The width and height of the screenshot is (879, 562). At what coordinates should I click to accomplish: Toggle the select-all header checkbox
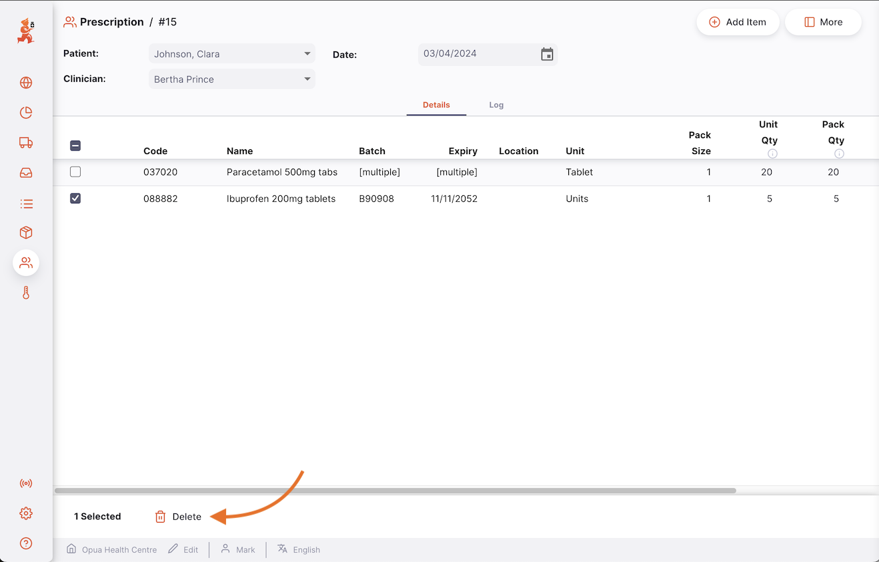click(x=75, y=145)
